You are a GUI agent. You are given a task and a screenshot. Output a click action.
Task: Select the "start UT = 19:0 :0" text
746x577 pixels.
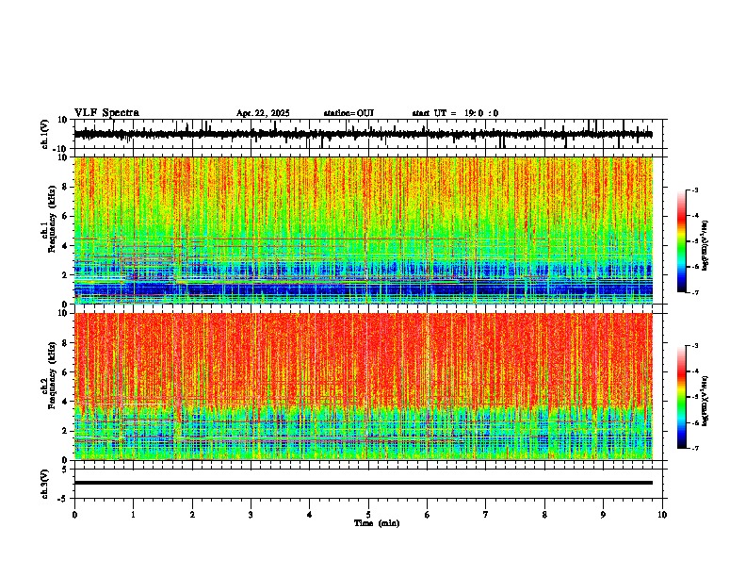[455, 113]
